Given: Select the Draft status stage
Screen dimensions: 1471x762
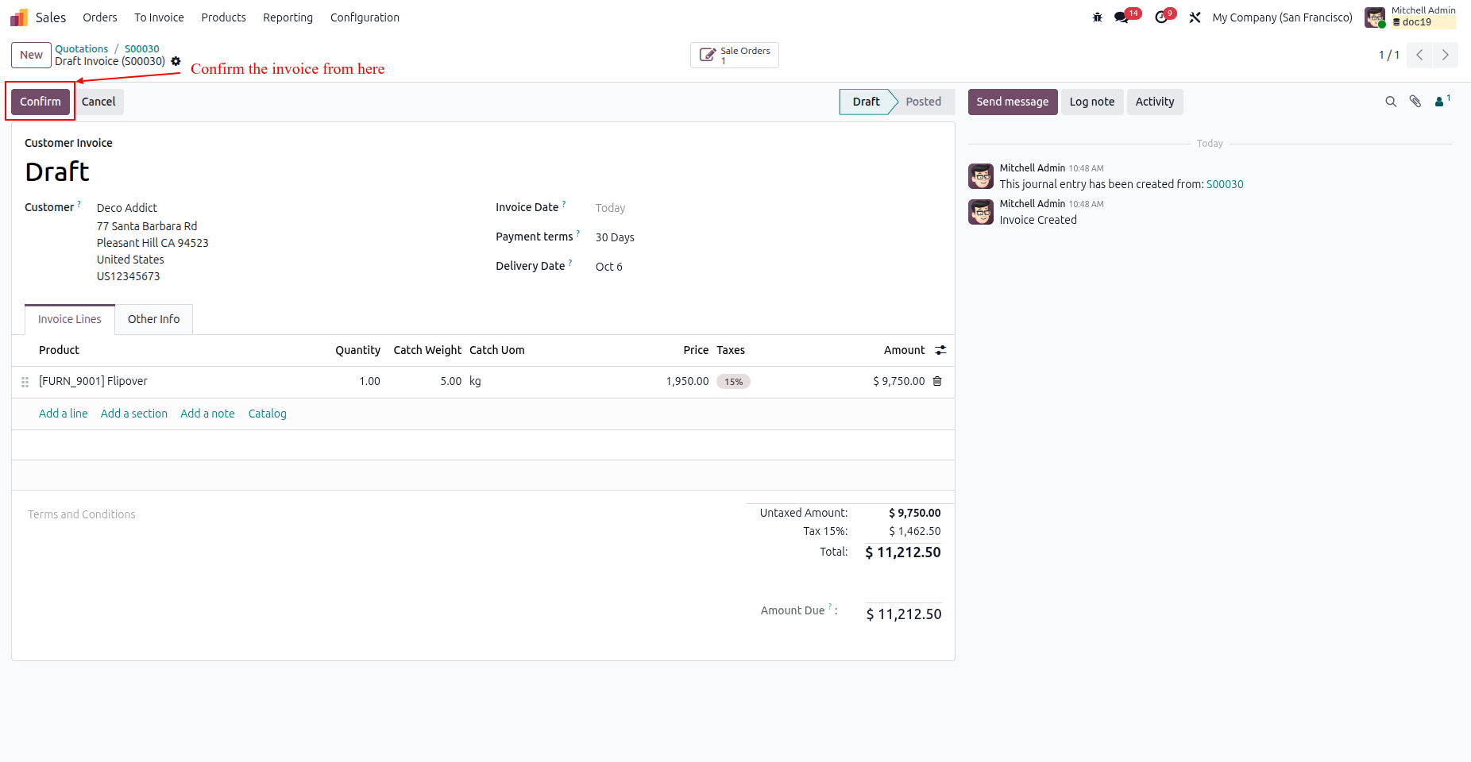Looking at the screenshot, I should pyautogui.click(x=866, y=102).
